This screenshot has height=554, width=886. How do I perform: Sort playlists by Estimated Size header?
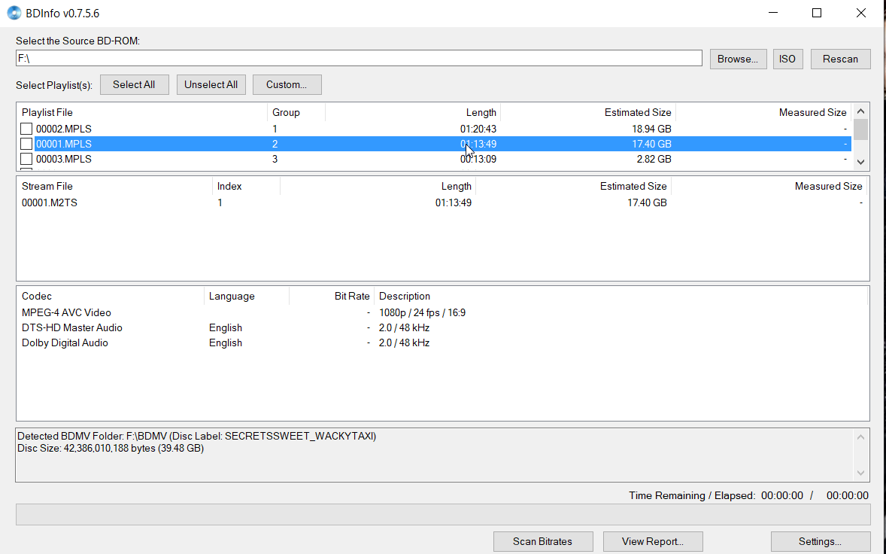(x=588, y=112)
